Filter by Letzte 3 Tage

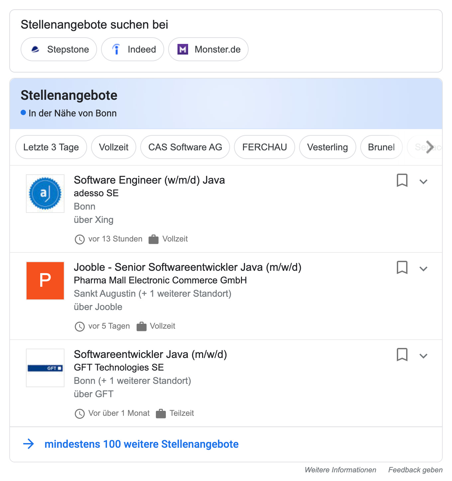coord(51,147)
